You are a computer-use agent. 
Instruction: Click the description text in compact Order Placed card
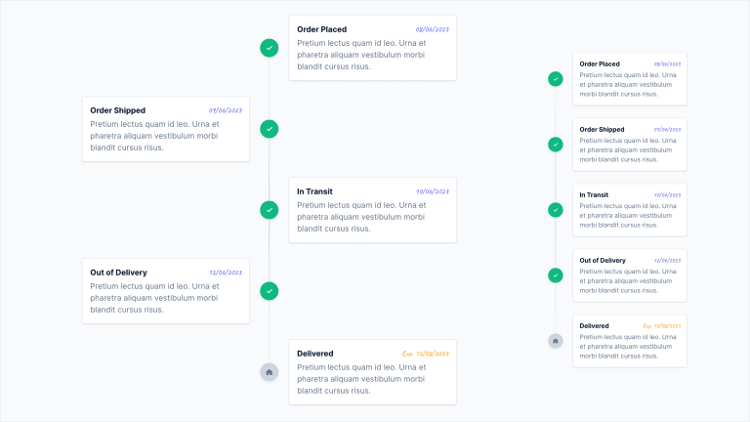(628, 85)
